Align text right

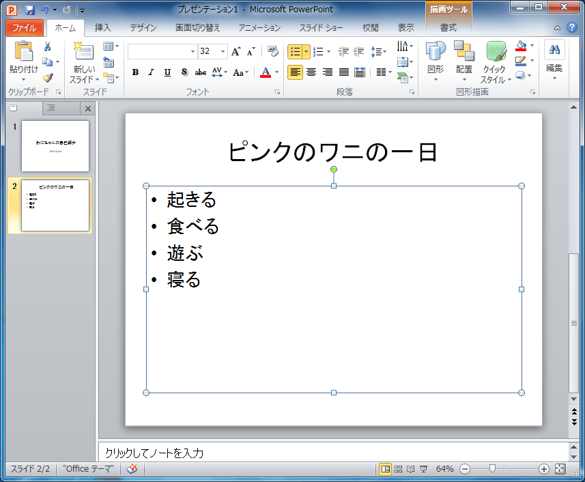(x=328, y=72)
